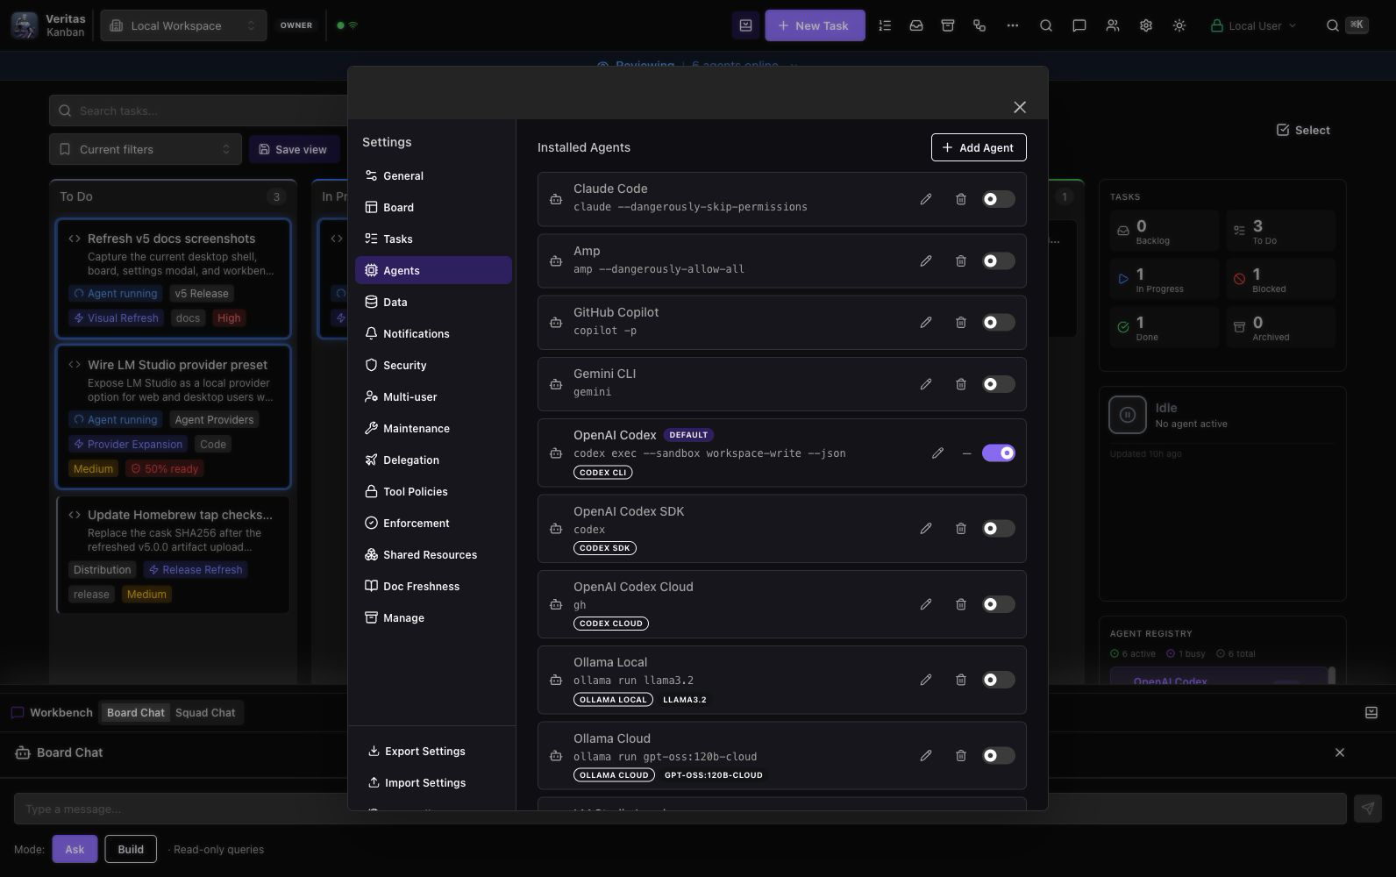
Task: Enable the Claude Code agent toggle
Action: click(x=998, y=199)
